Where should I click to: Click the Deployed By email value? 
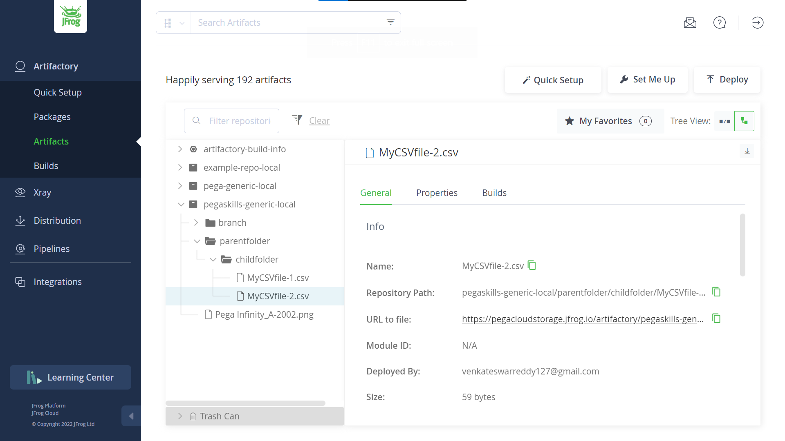tap(530, 372)
